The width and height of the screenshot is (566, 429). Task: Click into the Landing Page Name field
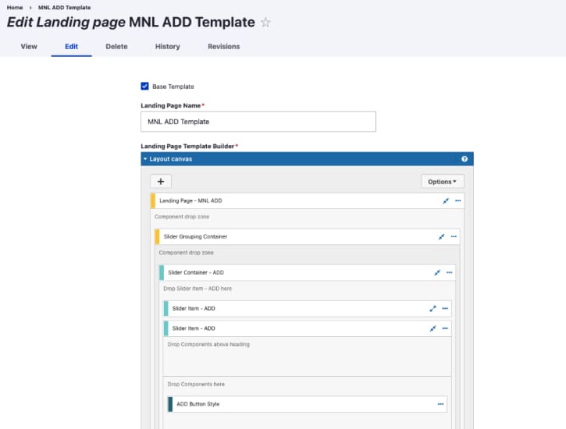(x=258, y=122)
